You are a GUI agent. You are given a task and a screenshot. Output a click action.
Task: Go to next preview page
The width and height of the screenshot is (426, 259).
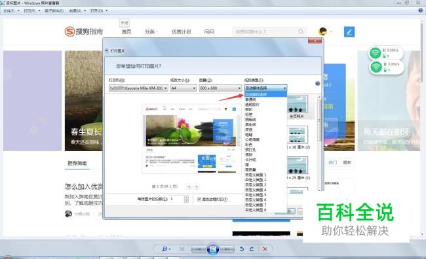tap(197, 186)
